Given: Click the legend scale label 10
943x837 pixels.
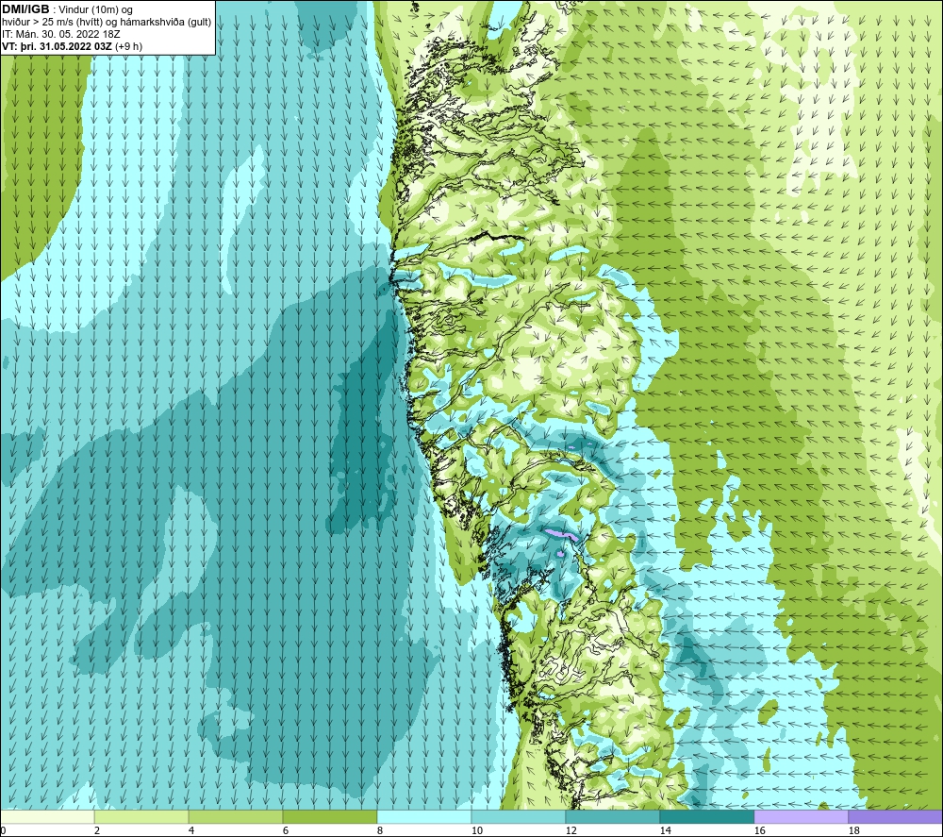Looking at the screenshot, I should (476, 830).
